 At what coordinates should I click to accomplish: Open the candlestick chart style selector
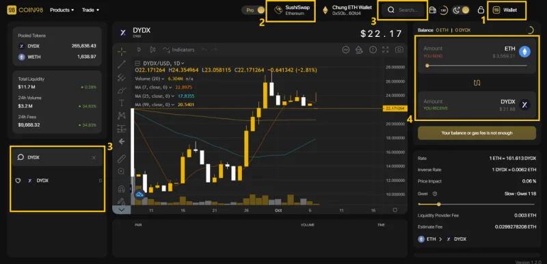152,50
